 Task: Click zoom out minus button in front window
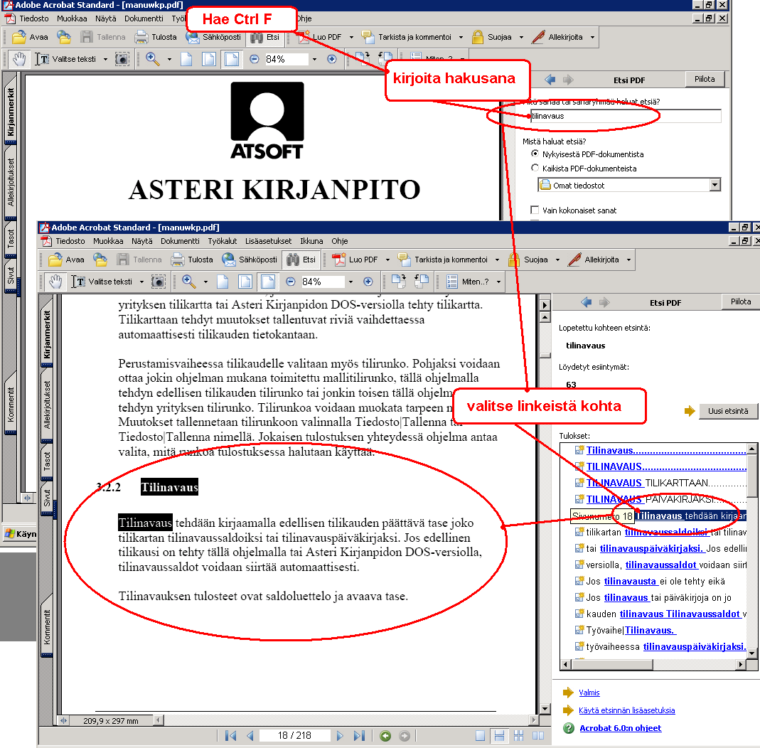click(291, 281)
